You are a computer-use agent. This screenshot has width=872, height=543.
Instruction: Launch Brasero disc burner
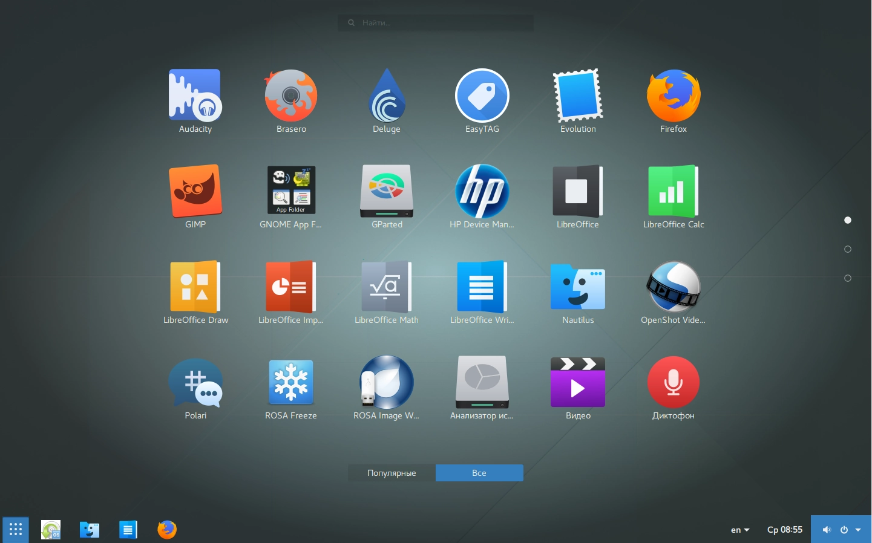pos(291,96)
